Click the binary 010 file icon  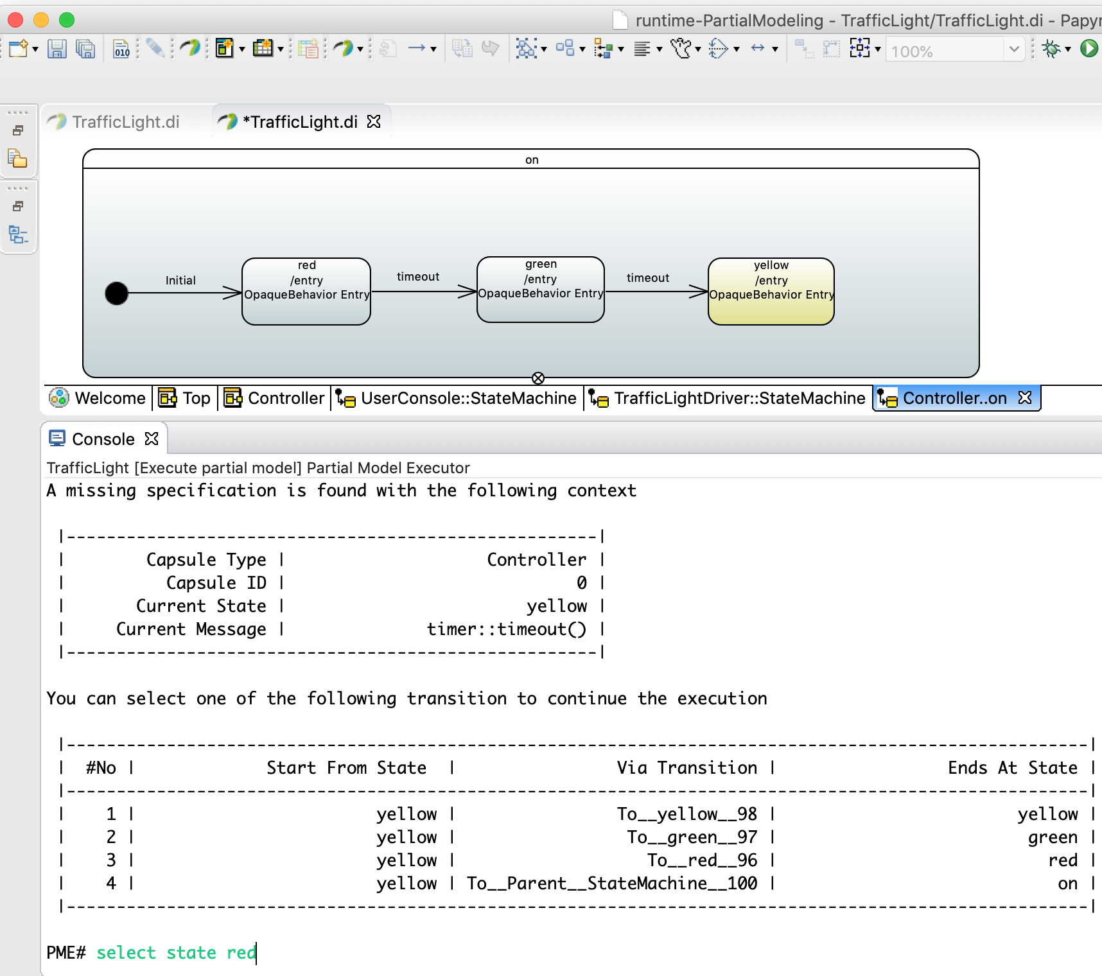[x=121, y=48]
